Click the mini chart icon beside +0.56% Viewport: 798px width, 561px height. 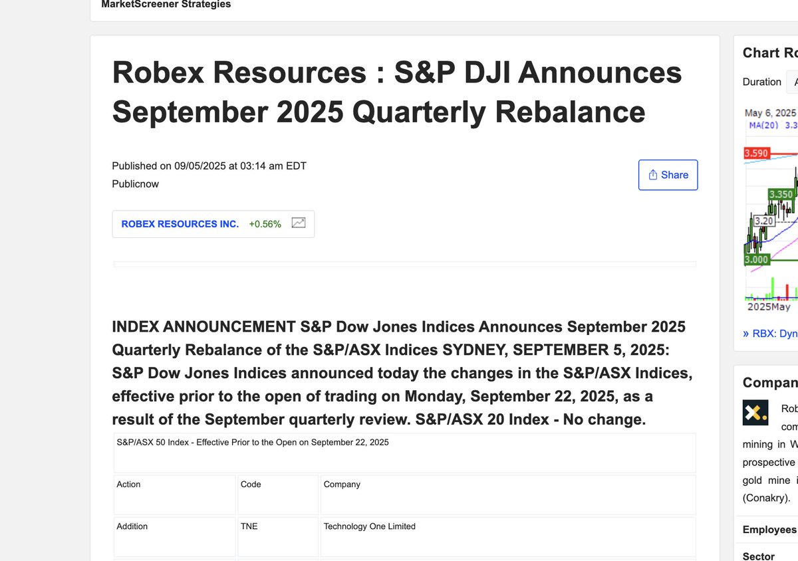pyautogui.click(x=299, y=223)
